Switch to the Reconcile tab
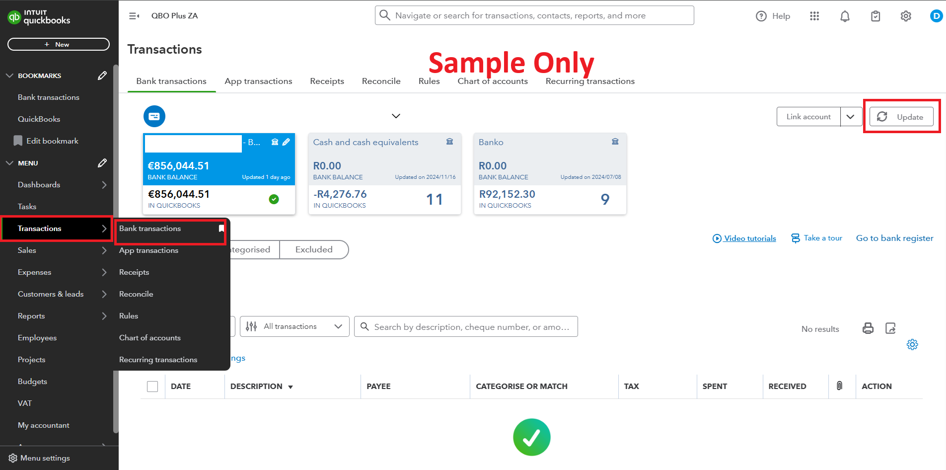946x470 pixels. click(x=381, y=81)
